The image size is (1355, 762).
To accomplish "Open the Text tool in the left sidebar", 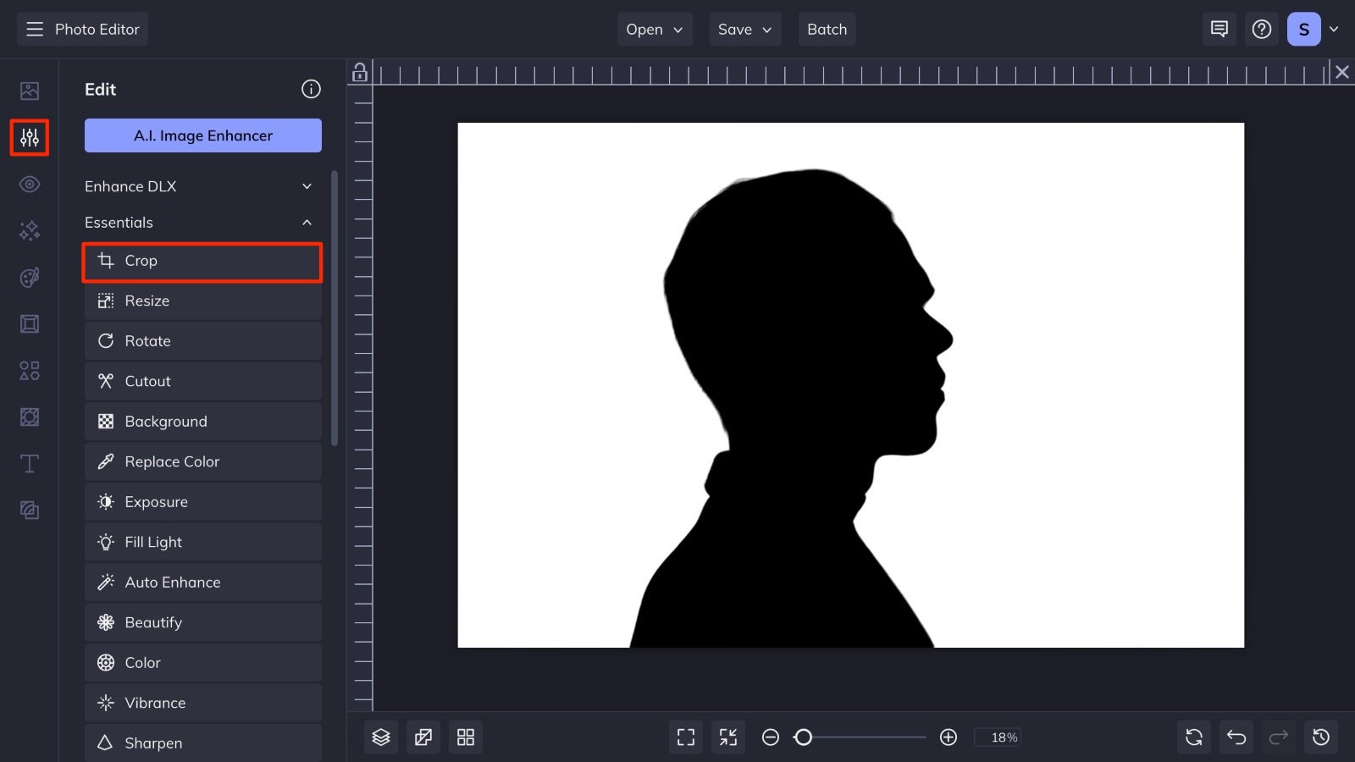I will pos(29,463).
